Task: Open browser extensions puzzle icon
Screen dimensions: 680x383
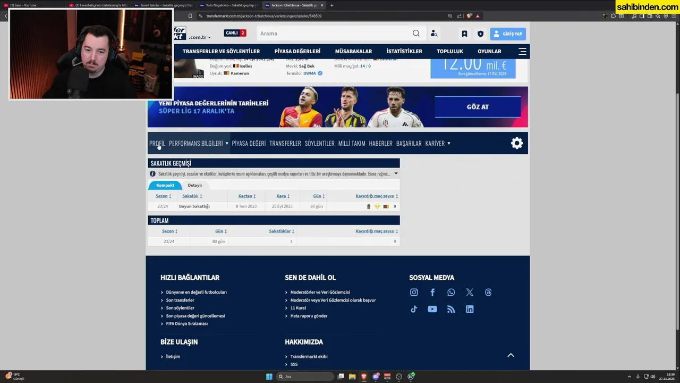Action: click(614, 16)
